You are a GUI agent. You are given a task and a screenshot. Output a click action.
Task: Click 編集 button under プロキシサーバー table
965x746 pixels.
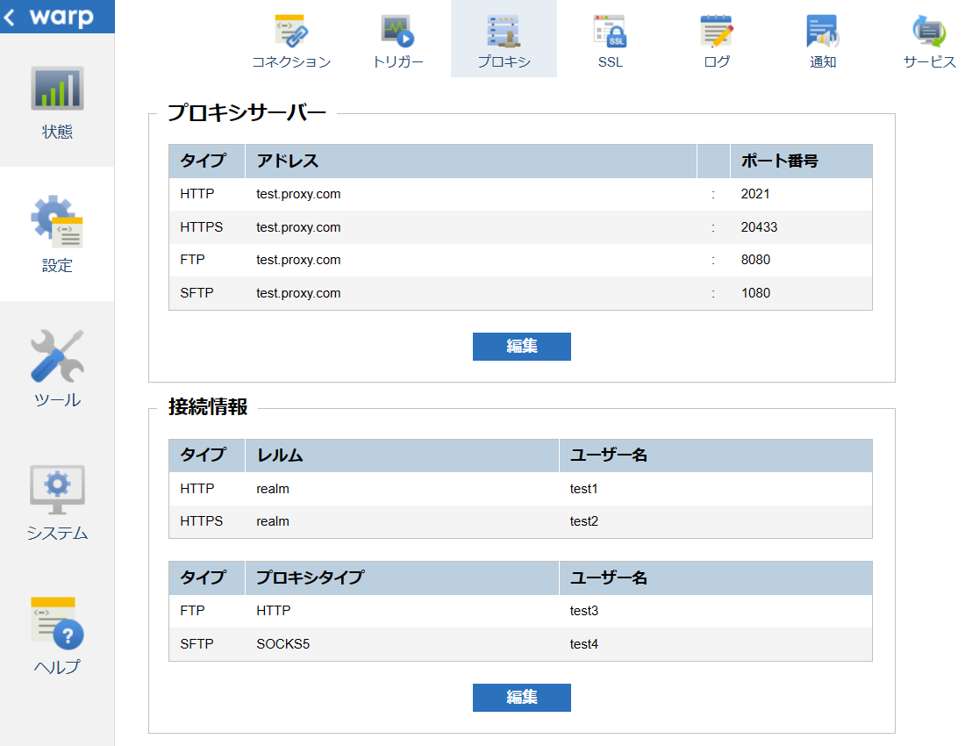pyautogui.click(x=522, y=347)
